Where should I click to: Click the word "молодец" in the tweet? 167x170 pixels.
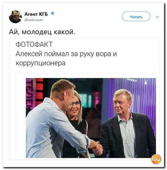click(37, 32)
